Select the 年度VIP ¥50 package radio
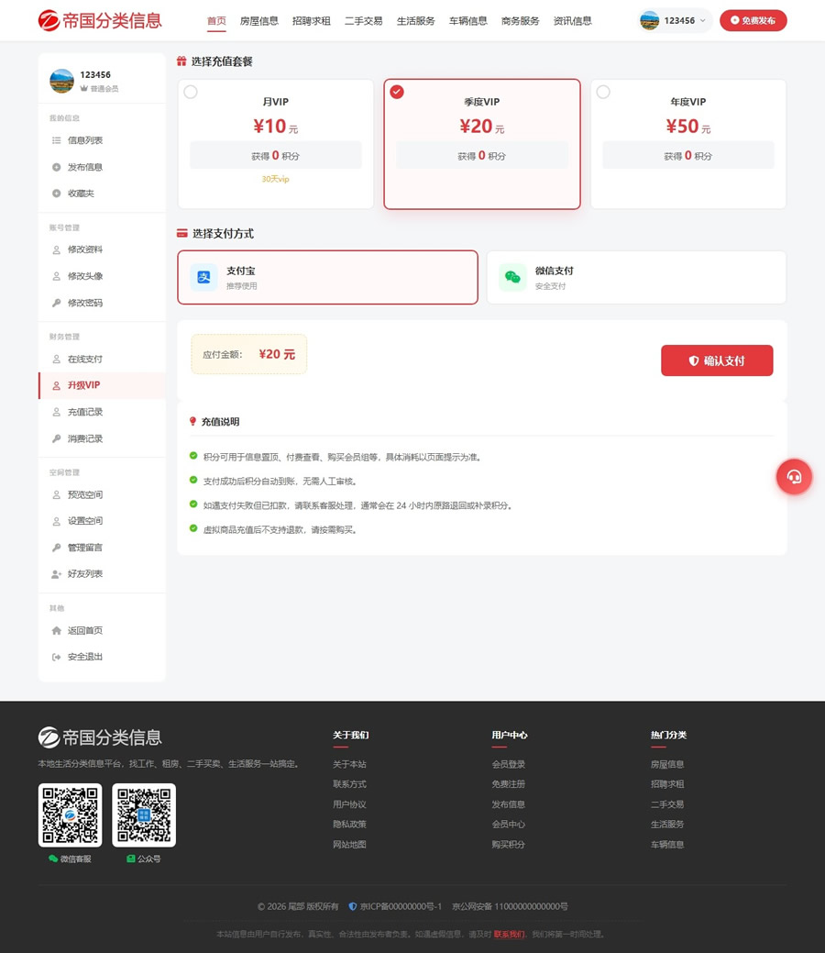 603,92
